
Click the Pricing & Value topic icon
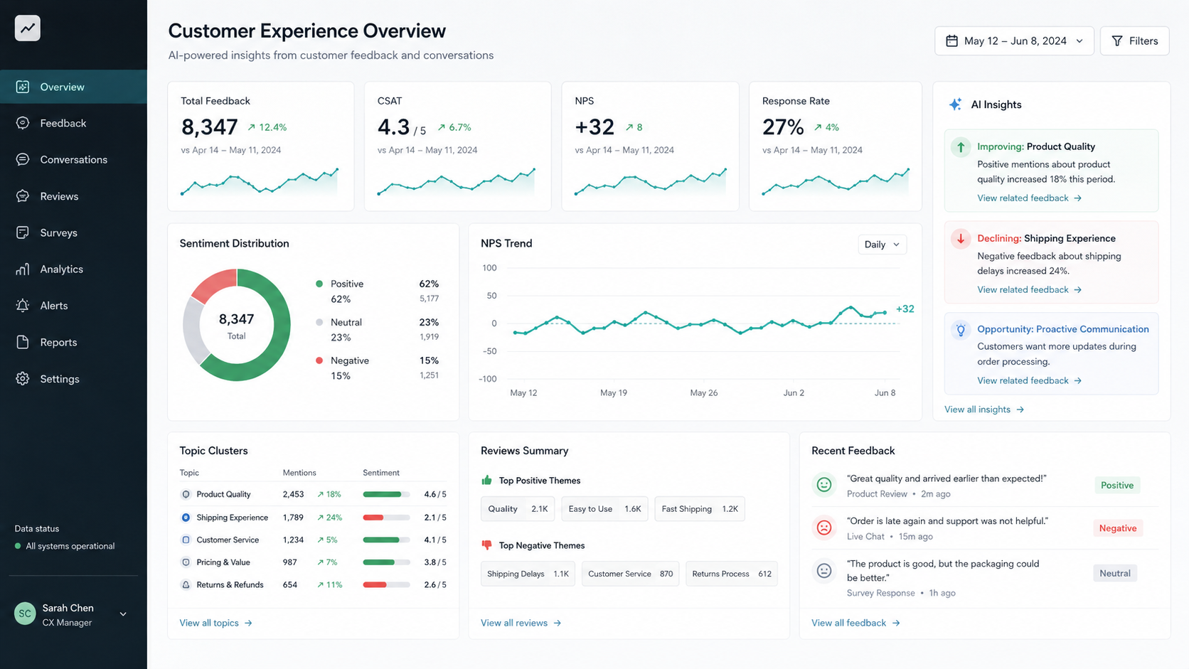[186, 562]
